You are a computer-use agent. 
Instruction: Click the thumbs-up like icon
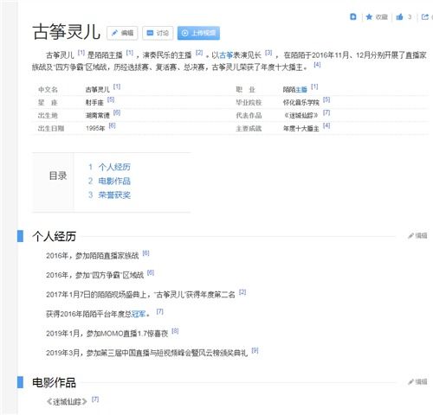click(399, 16)
